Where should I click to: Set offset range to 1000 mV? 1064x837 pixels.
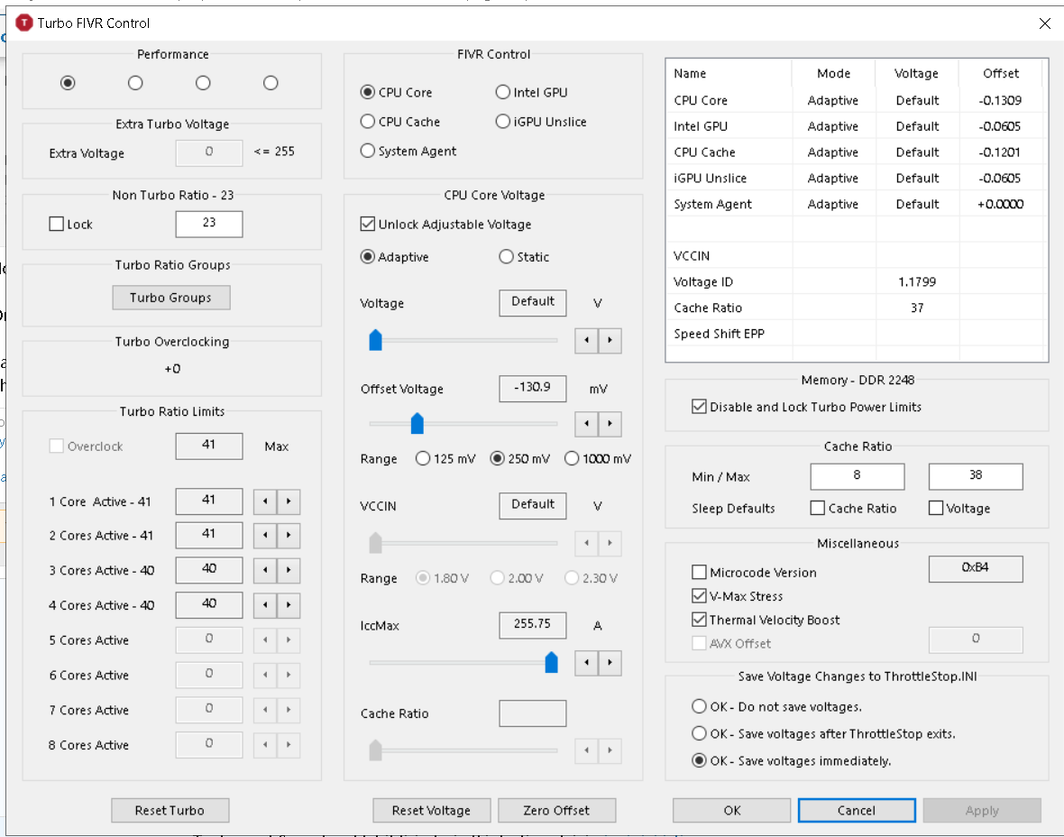(x=598, y=459)
